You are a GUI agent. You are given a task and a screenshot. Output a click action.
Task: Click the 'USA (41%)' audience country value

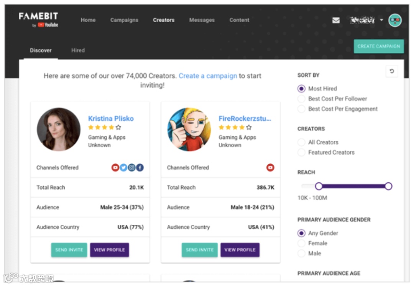(x=261, y=227)
